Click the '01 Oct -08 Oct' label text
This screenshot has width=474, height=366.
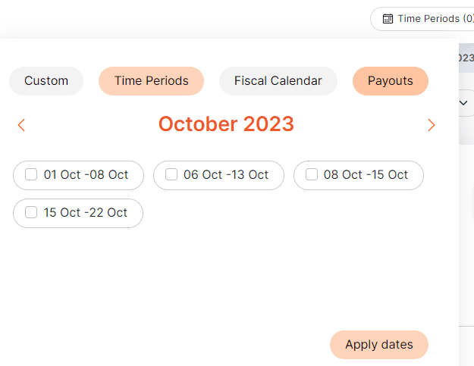click(86, 174)
